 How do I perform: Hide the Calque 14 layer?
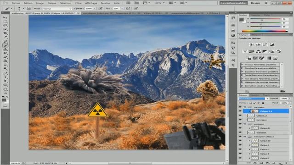pos(240,111)
